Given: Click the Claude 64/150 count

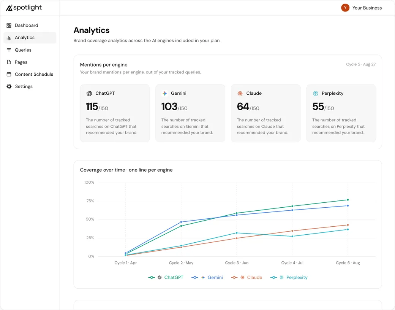Looking at the screenshot, I should 248,107.
